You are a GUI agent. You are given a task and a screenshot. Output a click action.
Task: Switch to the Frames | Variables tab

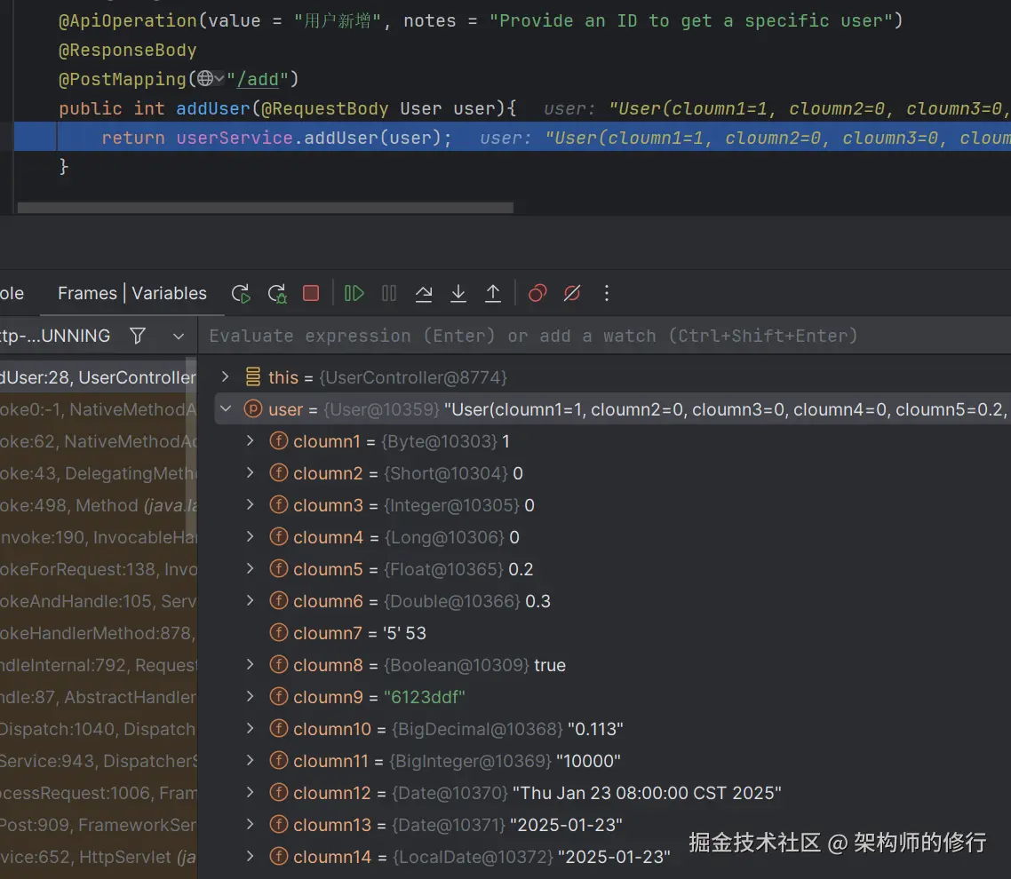pyautogui.click(x=132, y=293)
